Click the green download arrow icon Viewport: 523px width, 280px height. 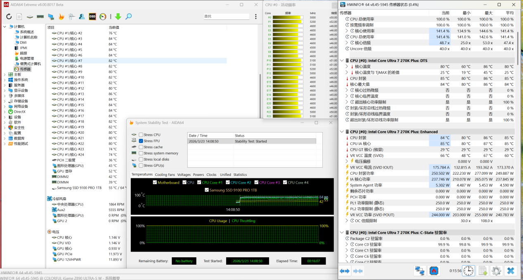(118, 17)
